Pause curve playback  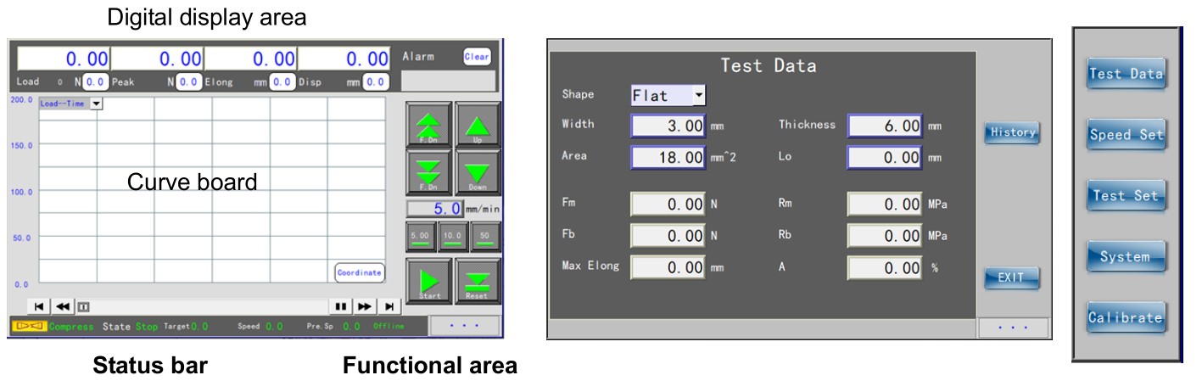[x=340, y=306]
